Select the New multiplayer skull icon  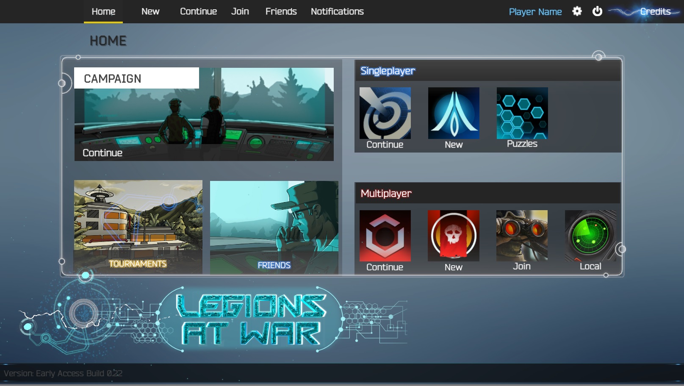click(x=453, y=236)
